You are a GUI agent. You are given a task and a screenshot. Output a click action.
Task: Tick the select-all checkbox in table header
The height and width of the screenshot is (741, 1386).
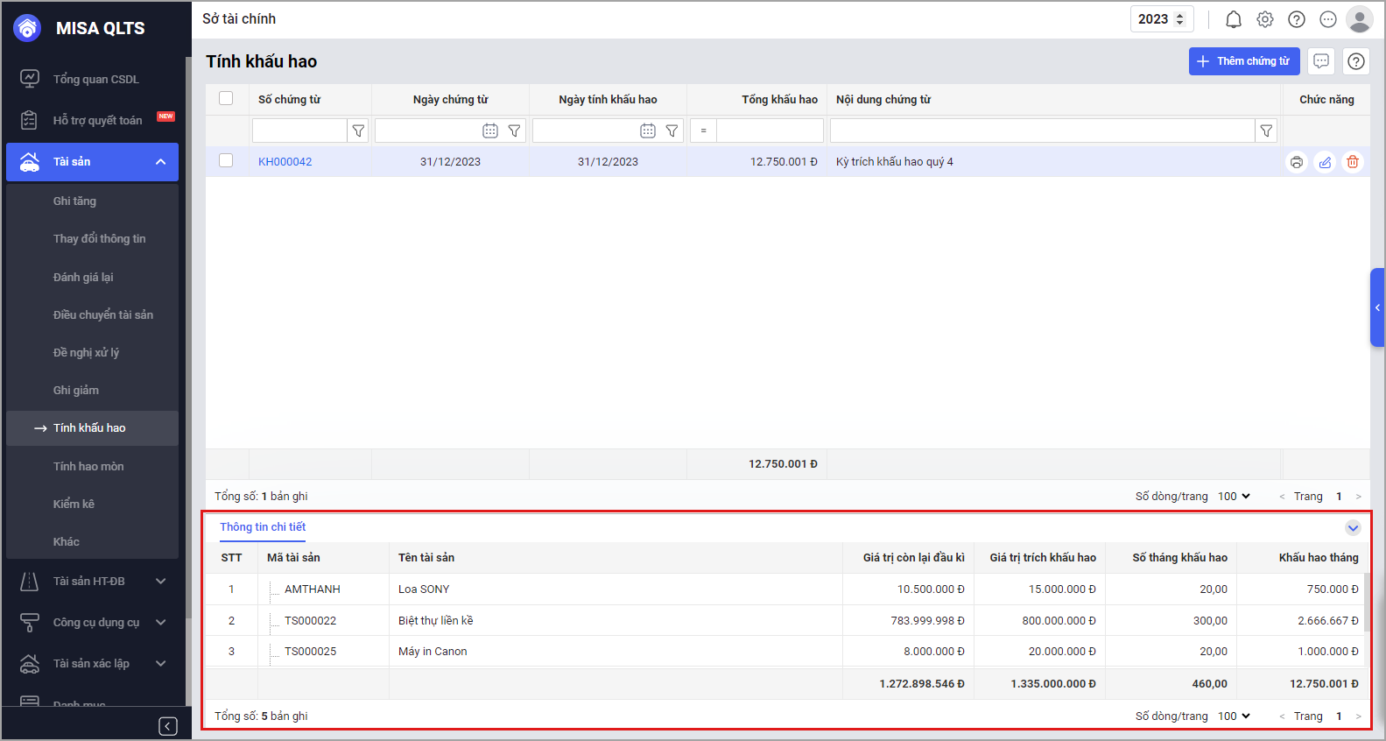click(226, 99)
